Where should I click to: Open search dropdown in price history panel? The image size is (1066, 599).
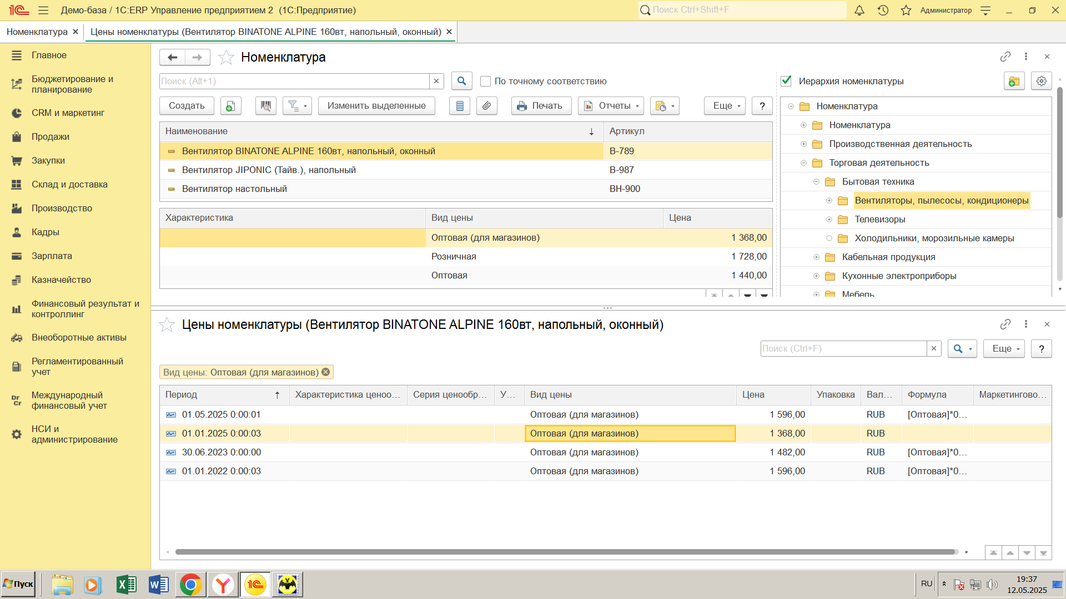tap(962, 349)
